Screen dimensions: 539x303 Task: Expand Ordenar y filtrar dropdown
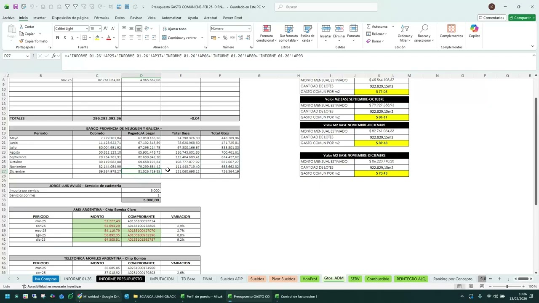click(405, 33)
